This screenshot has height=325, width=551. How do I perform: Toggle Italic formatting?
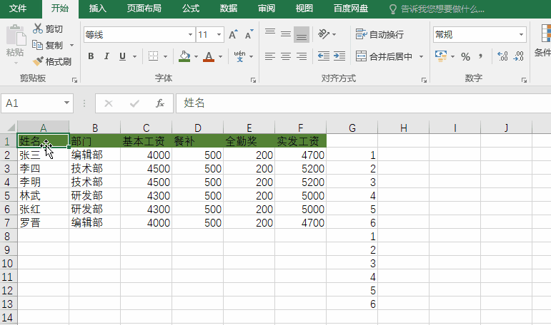click(x=106, y=56)
